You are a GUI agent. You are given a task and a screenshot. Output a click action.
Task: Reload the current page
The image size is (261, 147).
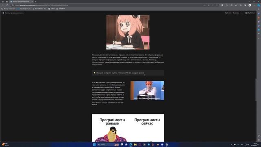(x=7, y=5)
